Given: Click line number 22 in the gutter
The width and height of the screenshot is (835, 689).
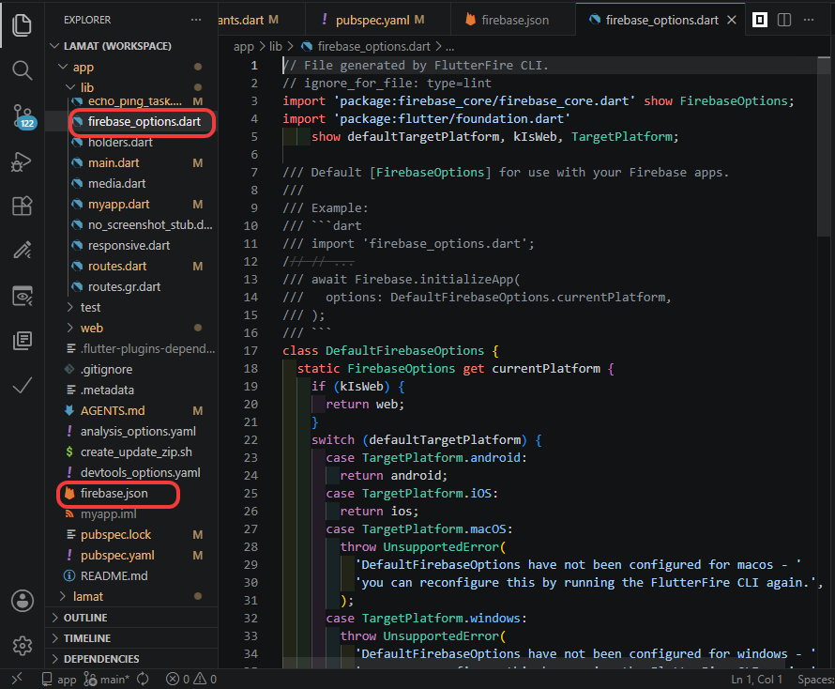Looking at the screenshot, I should (250, 439).
